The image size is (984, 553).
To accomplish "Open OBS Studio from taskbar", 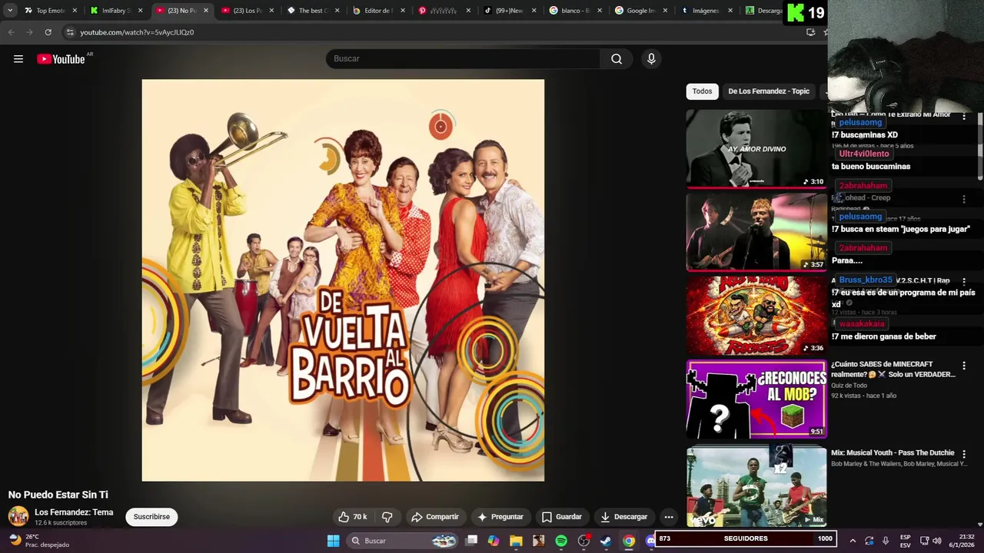I will pyautogui.click(x=583, y=541).
